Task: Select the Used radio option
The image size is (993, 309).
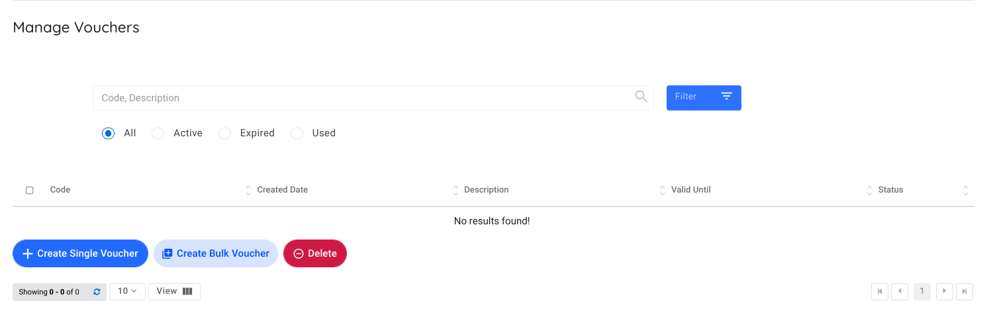Action: tap(297, 134)
